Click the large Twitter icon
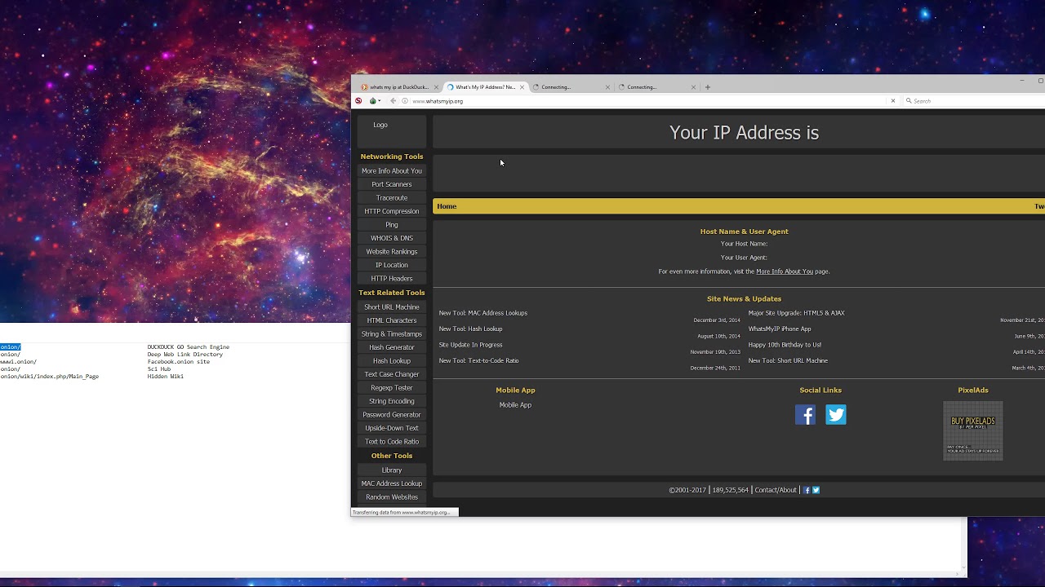Image resolution: width=1045 pixels, height=587 pixels. (836, 415)
